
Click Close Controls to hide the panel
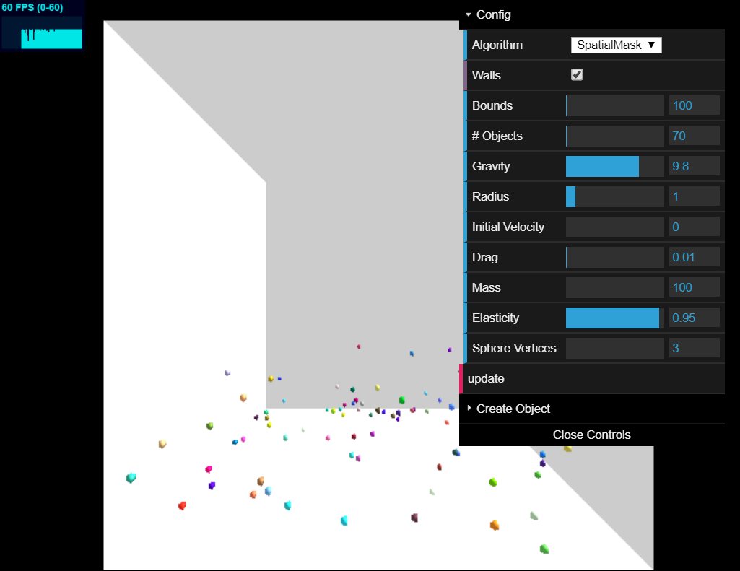pyautogui.click(x=591, y=435)
